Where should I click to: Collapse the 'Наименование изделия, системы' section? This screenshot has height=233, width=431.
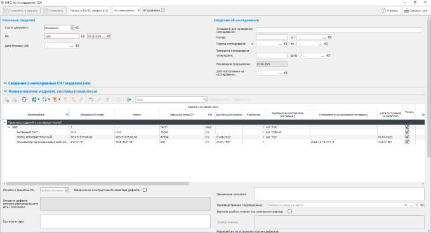point(5,91)
